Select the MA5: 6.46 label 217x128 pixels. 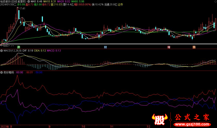[37, 2]
